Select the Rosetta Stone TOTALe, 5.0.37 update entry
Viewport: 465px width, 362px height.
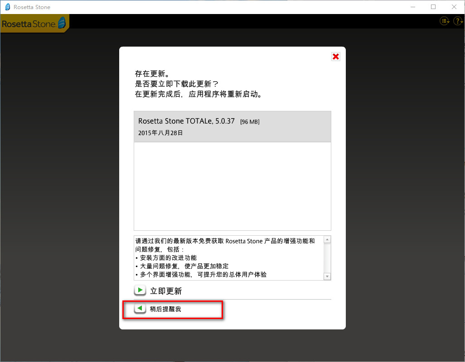232,127
